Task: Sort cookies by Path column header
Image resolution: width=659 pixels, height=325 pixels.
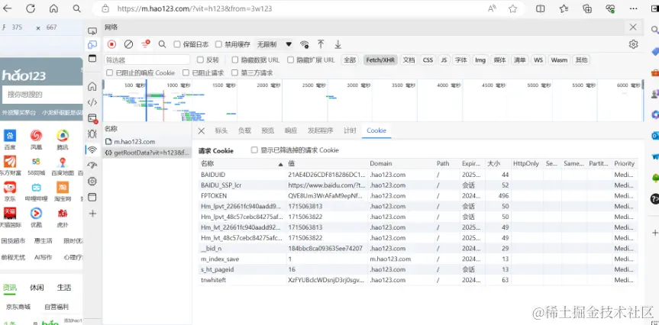Action: click(x=447, y=164)
